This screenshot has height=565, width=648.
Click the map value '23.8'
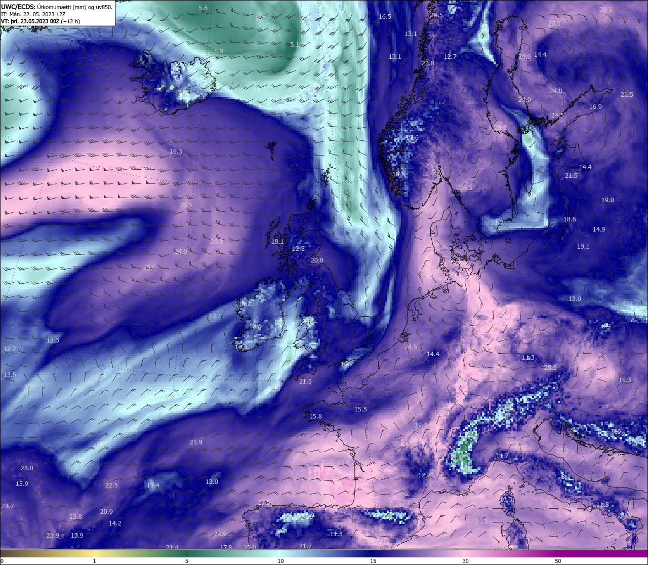point(75,517)
